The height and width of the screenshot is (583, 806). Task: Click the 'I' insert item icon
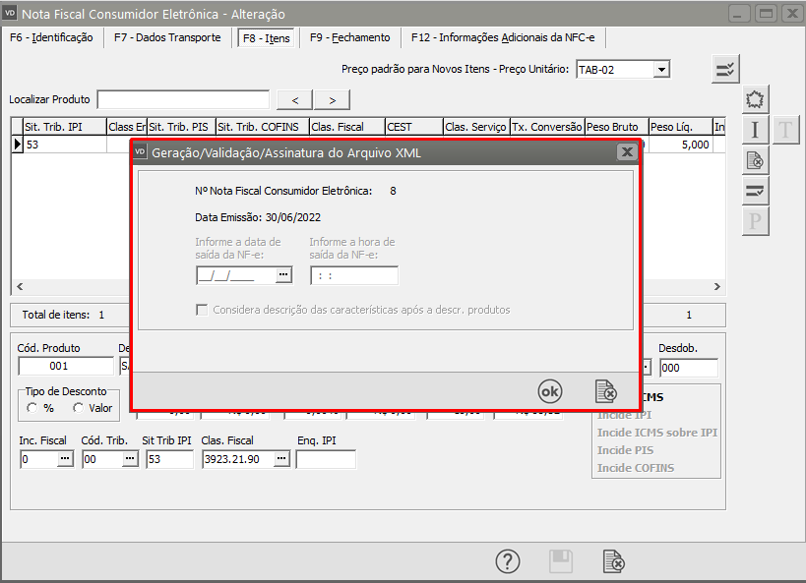pyautogui.click(x=755, y=130)
